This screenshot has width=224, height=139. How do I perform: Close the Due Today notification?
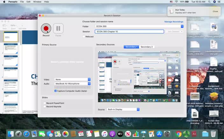[215, 11]
